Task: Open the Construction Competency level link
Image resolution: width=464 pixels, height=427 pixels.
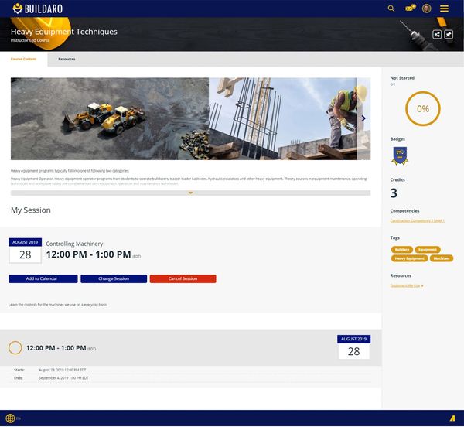Action: [x=417, y=220]
